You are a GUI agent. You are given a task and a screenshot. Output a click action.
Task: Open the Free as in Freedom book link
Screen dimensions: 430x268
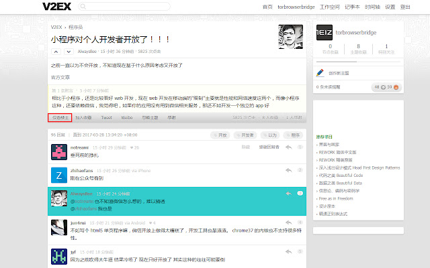[x=336, y=198]
